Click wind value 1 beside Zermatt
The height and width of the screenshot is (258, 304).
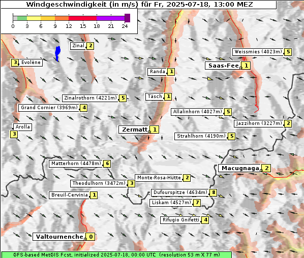(x=155, y=130)
